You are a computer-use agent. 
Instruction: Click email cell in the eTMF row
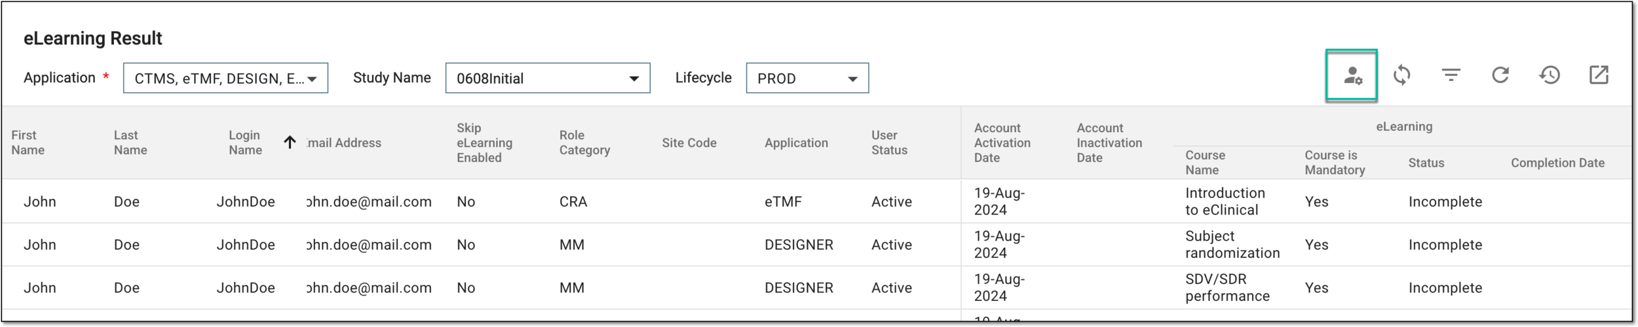coord(369,201)
